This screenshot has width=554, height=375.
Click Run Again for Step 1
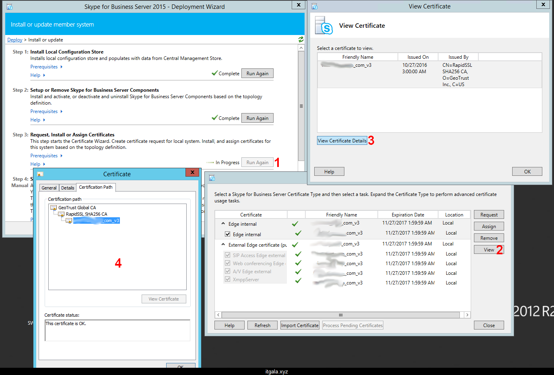[x=257, y=74]
